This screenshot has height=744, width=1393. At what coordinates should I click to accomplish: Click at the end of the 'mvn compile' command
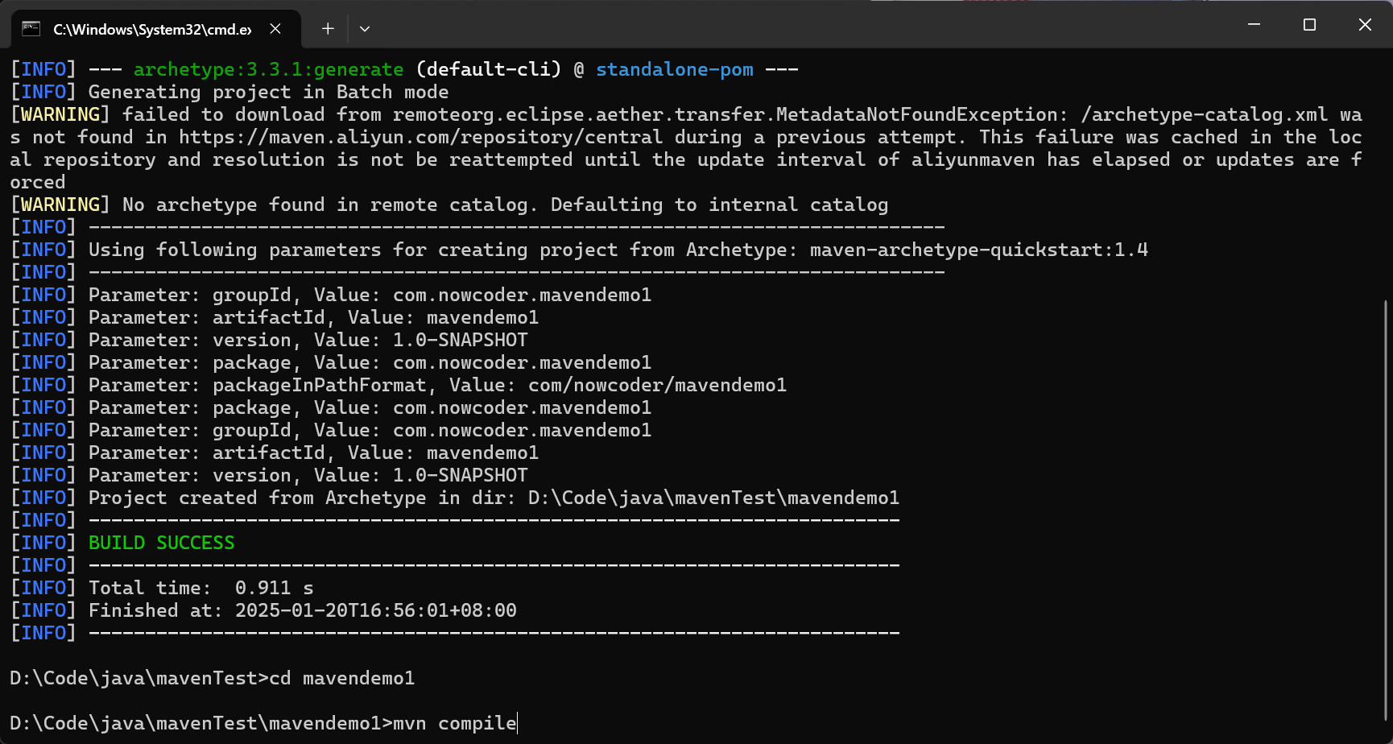tap(517, 723)
